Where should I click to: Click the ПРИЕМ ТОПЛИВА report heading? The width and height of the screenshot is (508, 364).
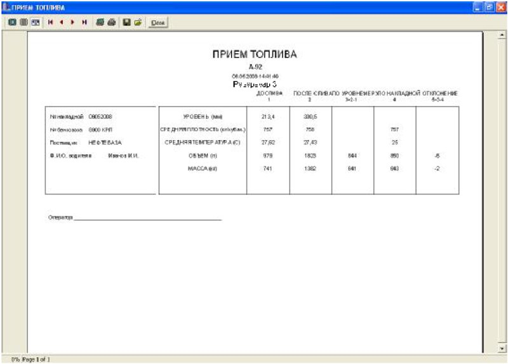[x=255, y=55]
